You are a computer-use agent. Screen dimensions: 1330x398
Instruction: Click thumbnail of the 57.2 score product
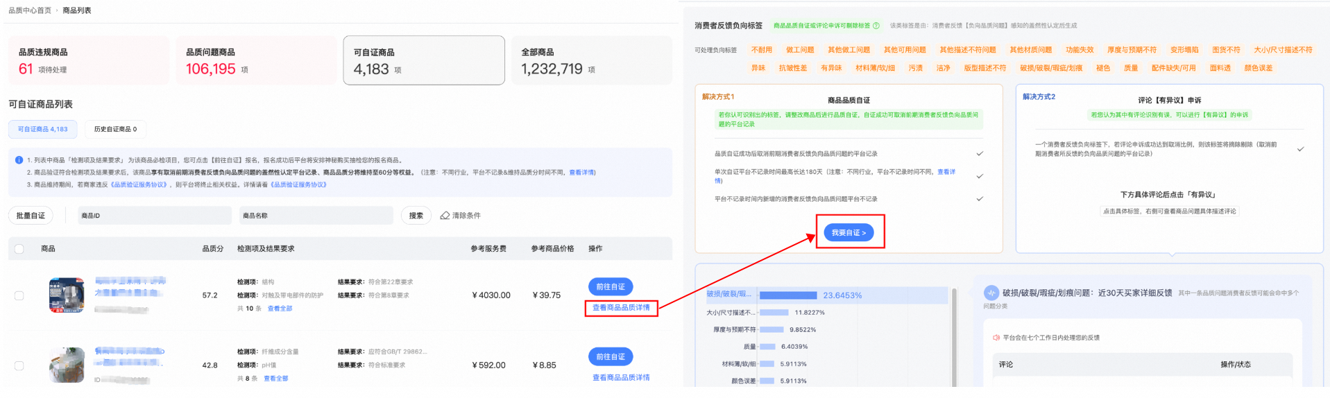click(67, 295)
